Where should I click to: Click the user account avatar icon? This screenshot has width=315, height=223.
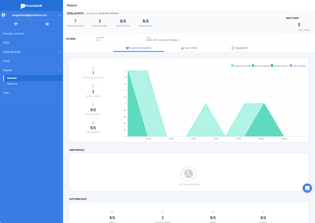pyautogui.click(x=3, y=15)
